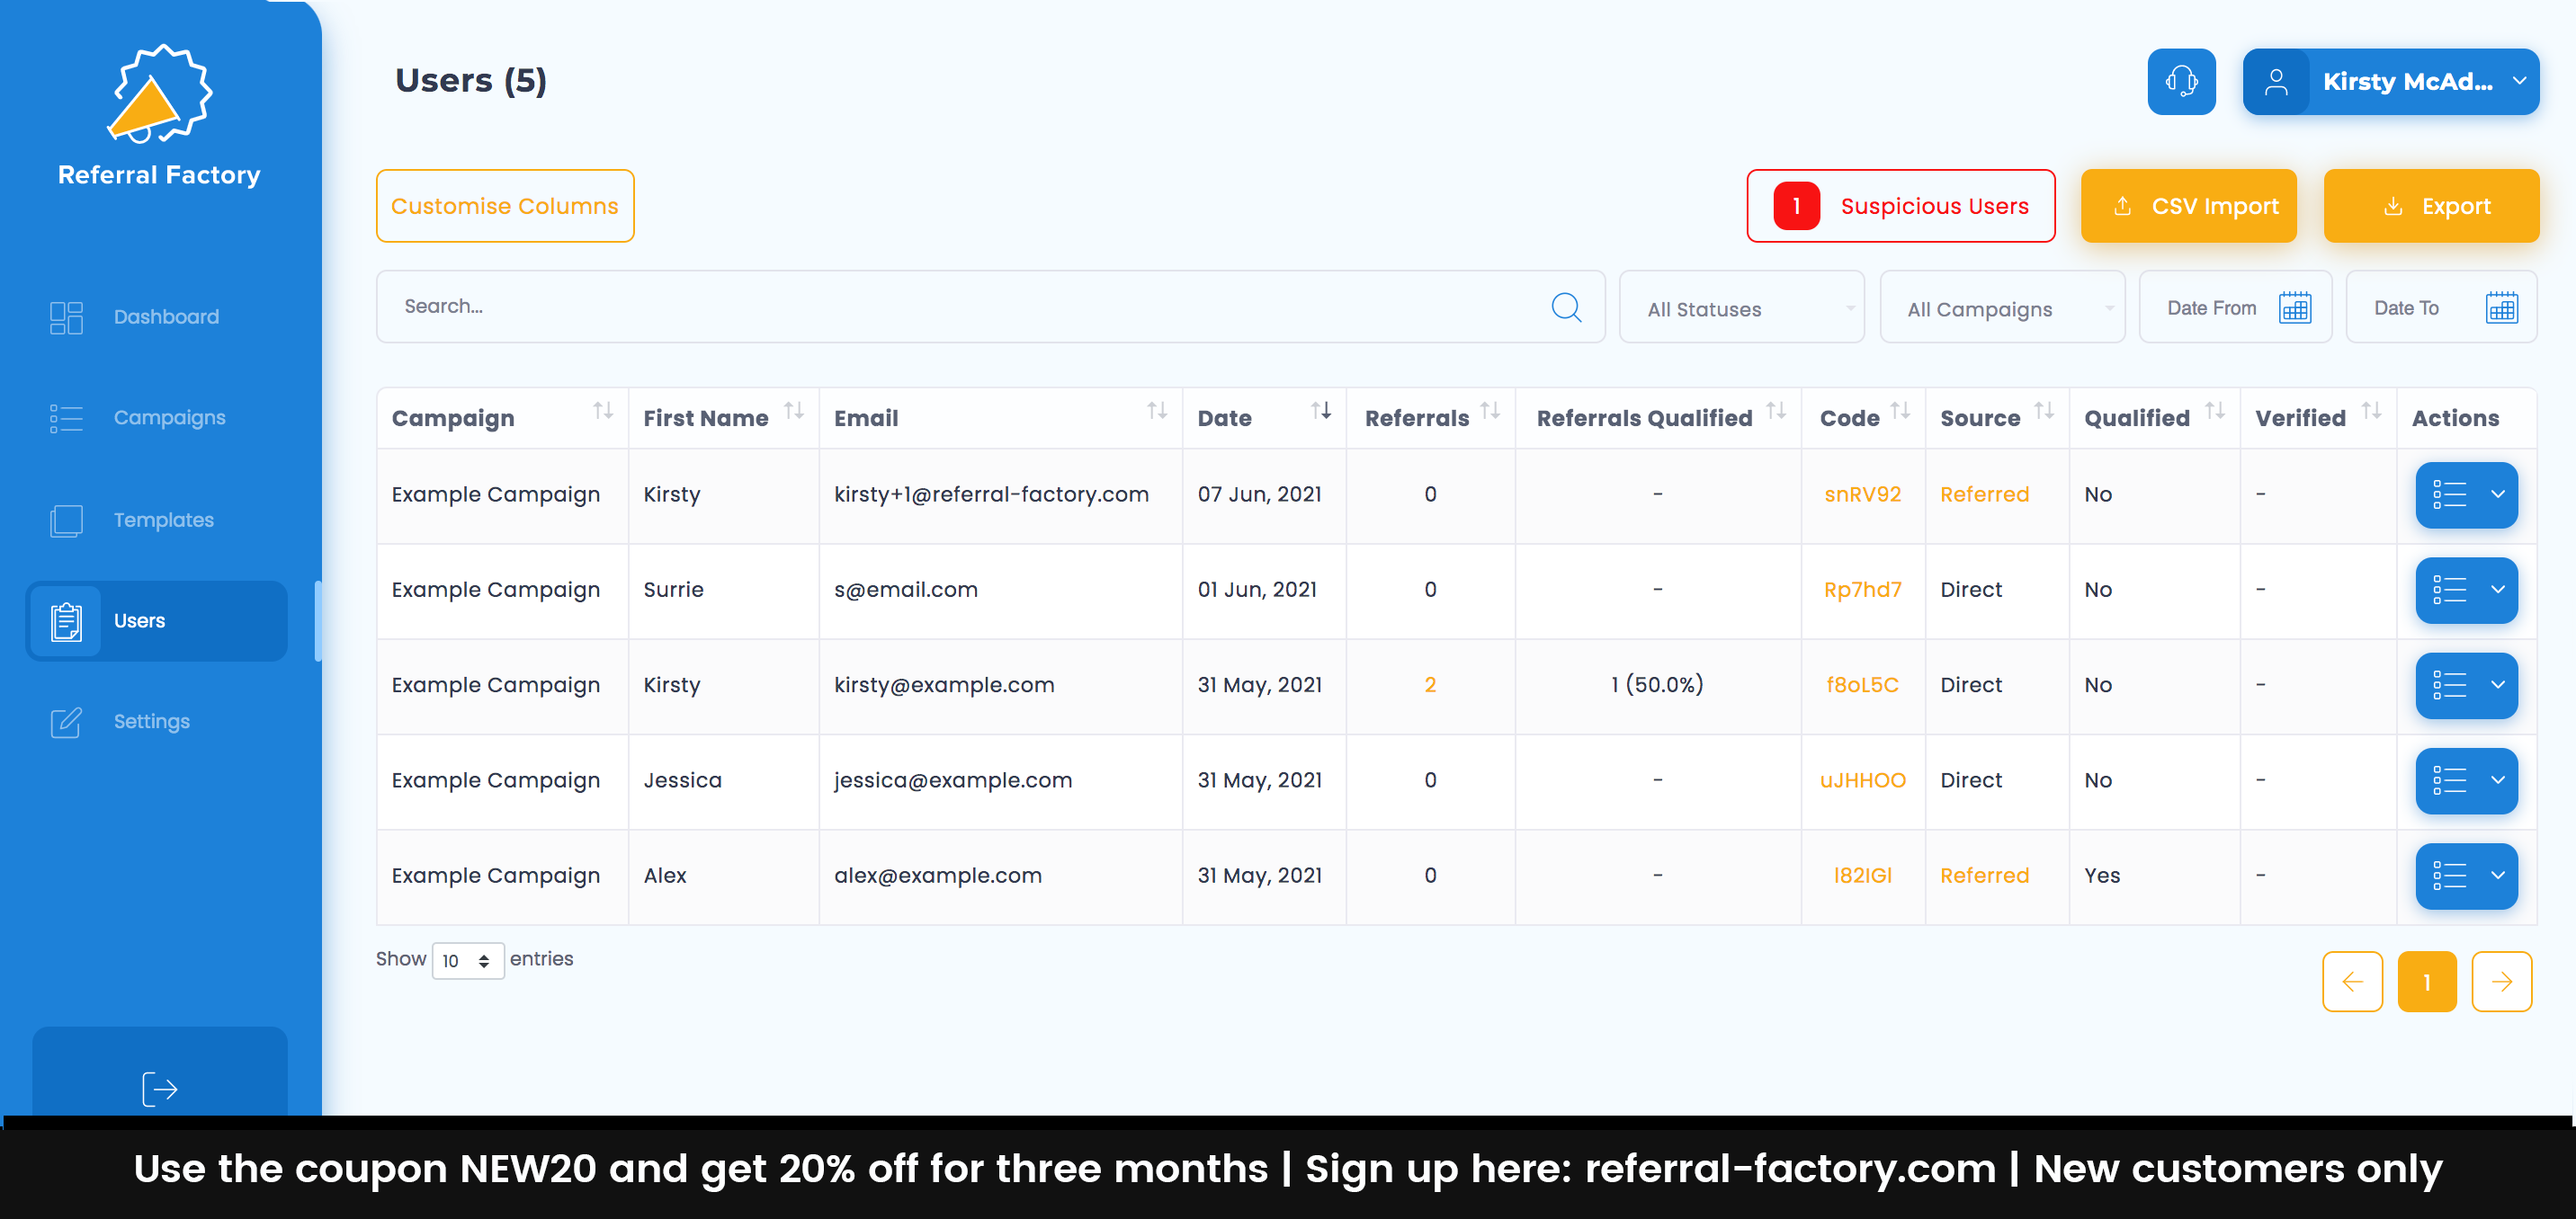This screenshot has height=1219, width=2576.
Task: Go to previous page arrow
Action: (2352, 981)
